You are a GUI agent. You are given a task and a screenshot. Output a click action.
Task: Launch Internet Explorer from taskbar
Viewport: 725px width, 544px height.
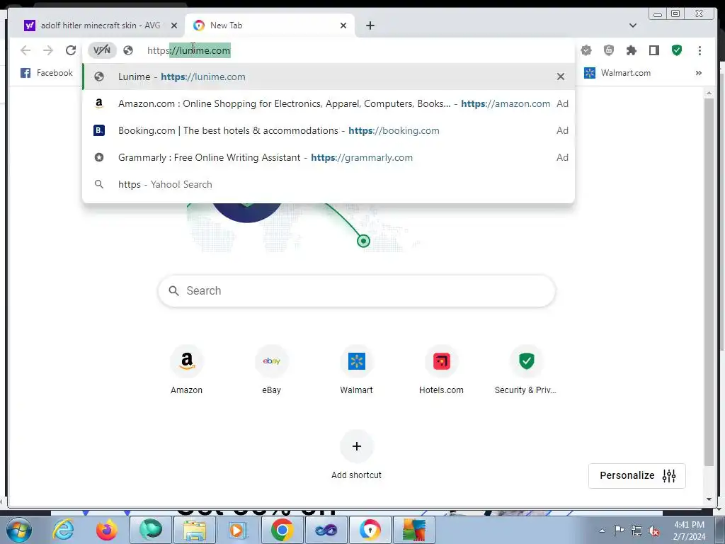point(63,530)
